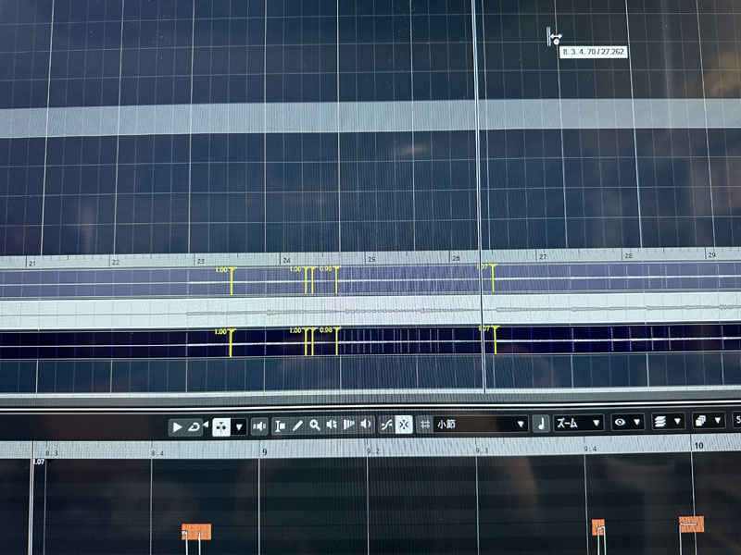Toggle the Auto-Scroll button
The image size is (741, 555).
(221, 427)
